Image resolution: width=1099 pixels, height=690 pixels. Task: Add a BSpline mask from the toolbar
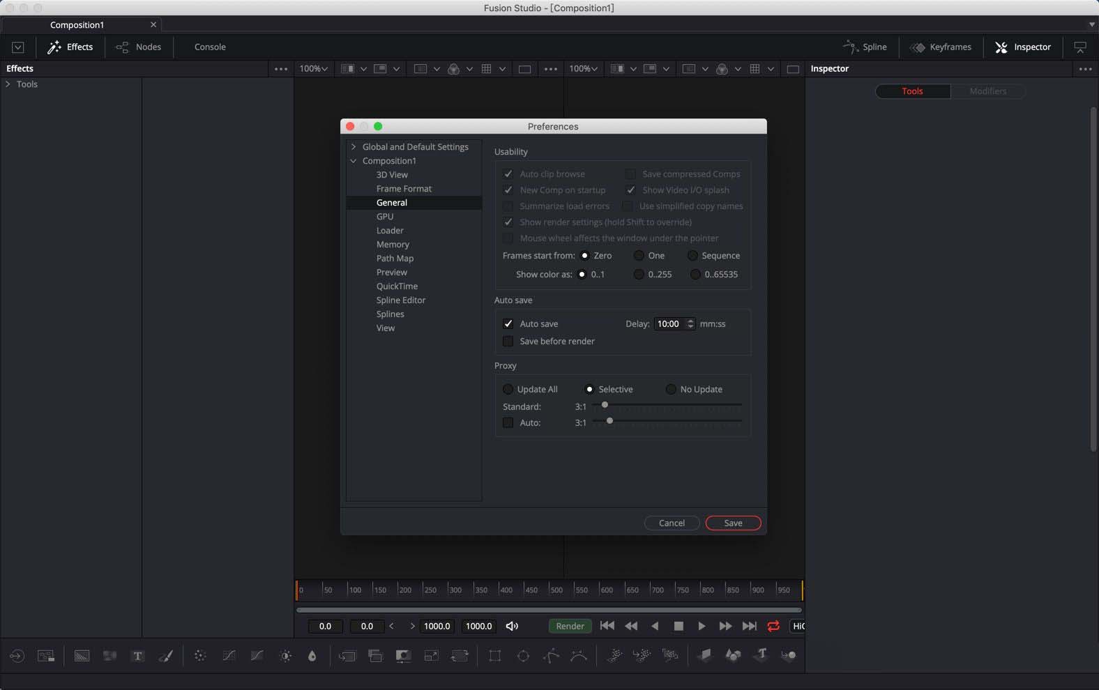click(x=579, y=656)
